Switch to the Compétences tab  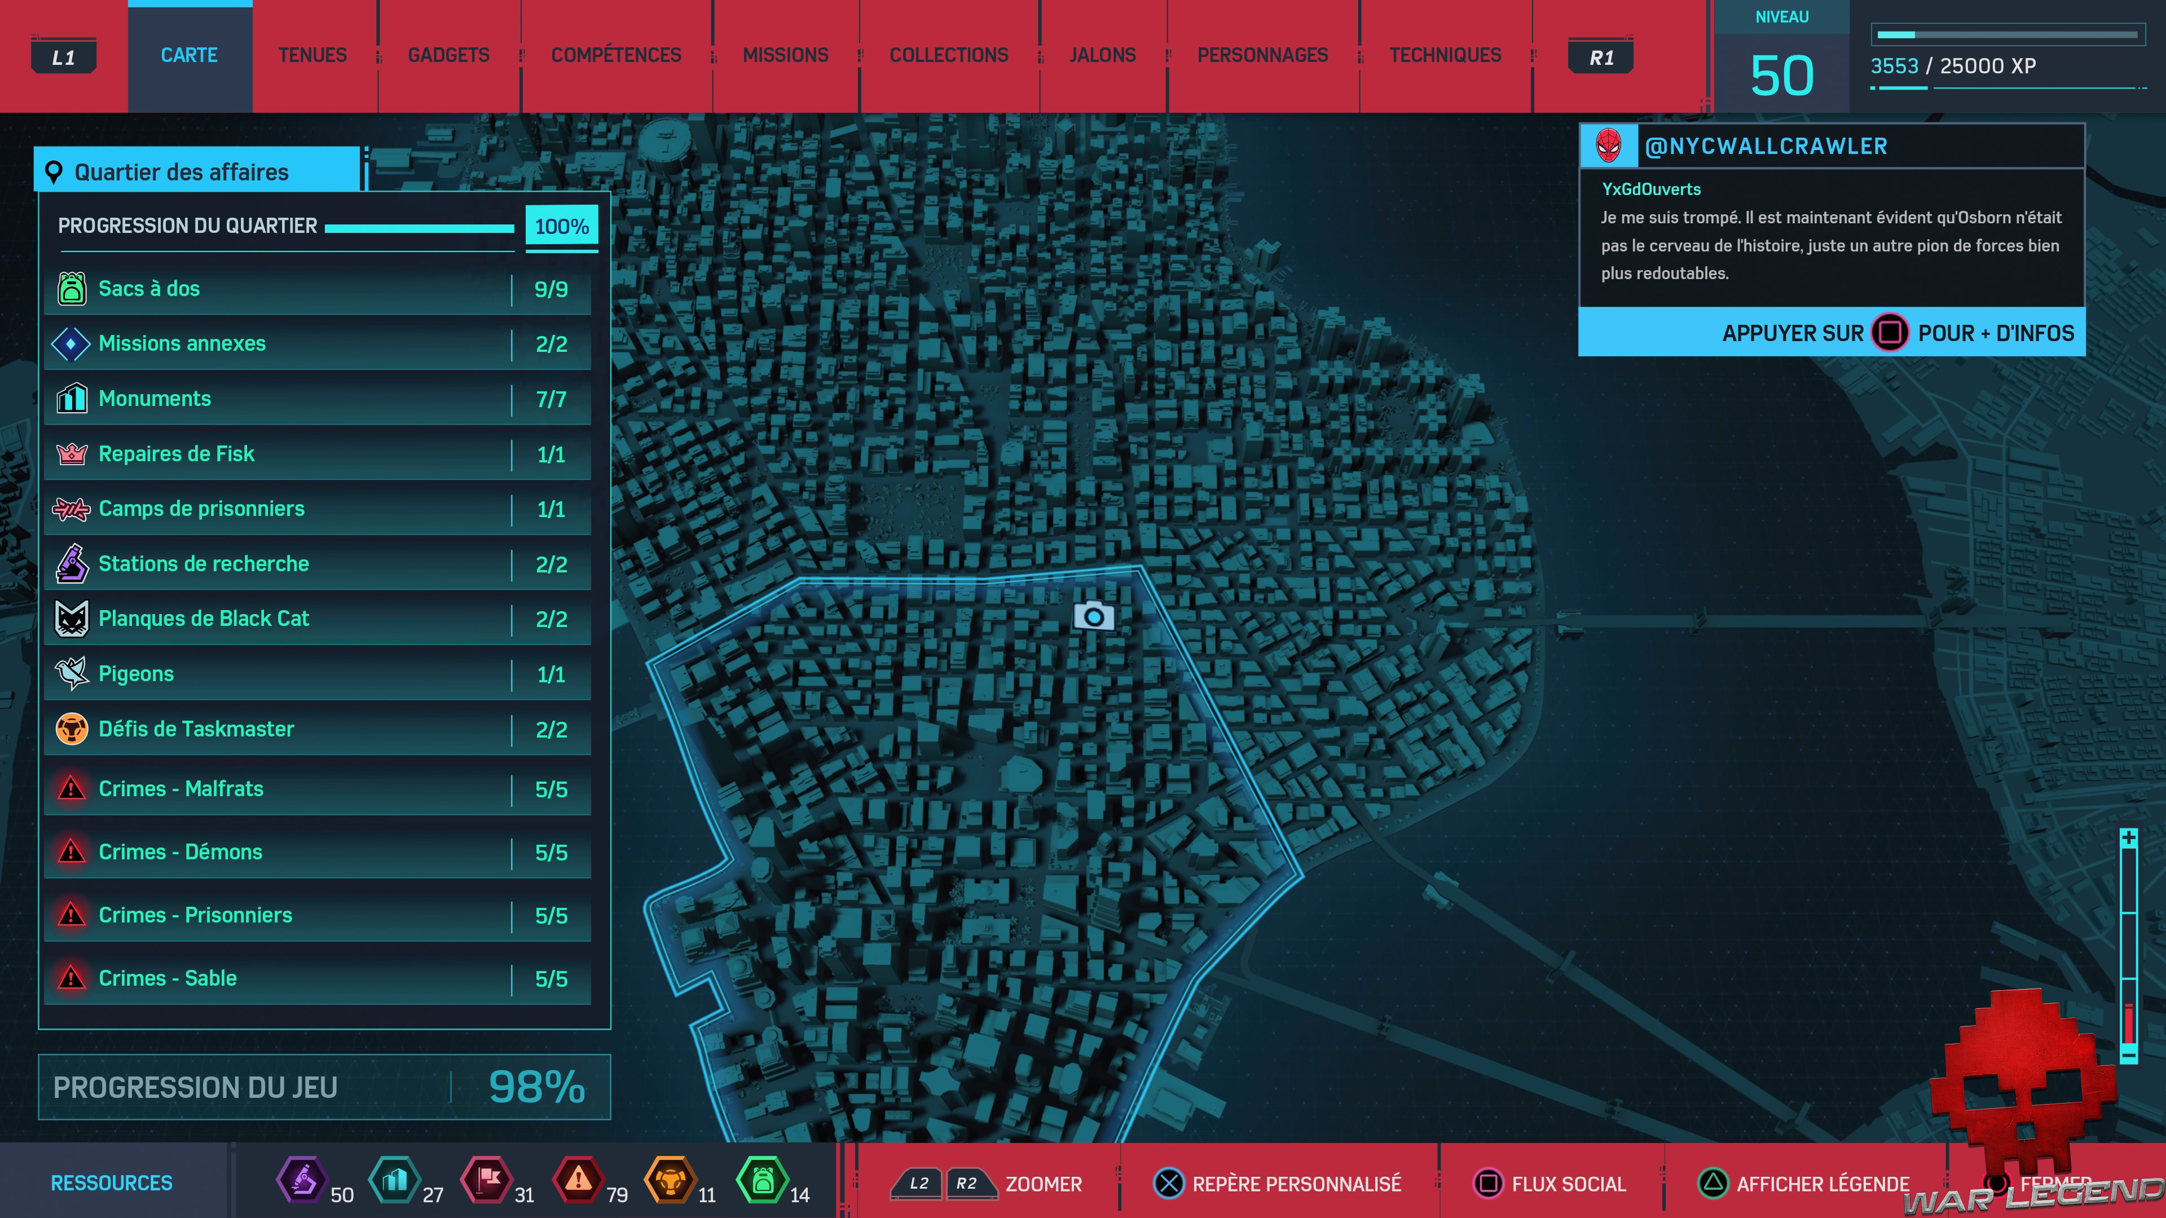tap(615, 55)
